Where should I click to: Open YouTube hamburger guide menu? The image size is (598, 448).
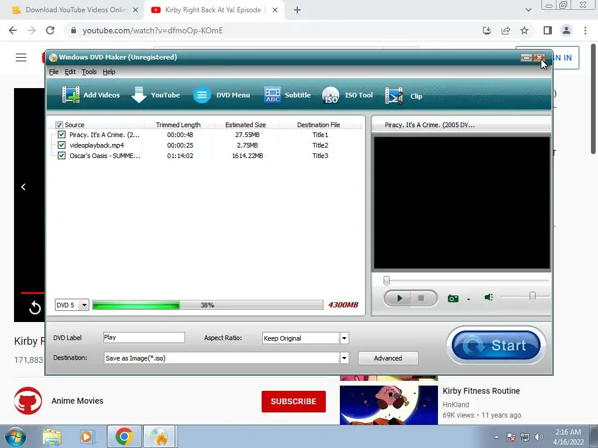click(21, 58)
